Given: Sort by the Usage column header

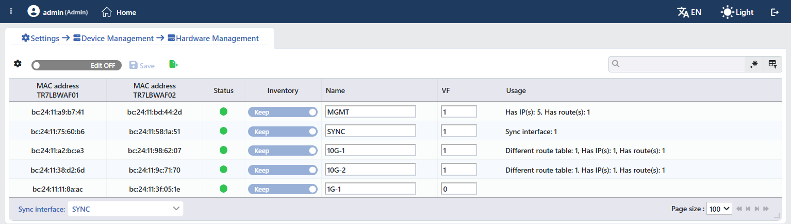Looking at the screenshot, I should [641, 90].
